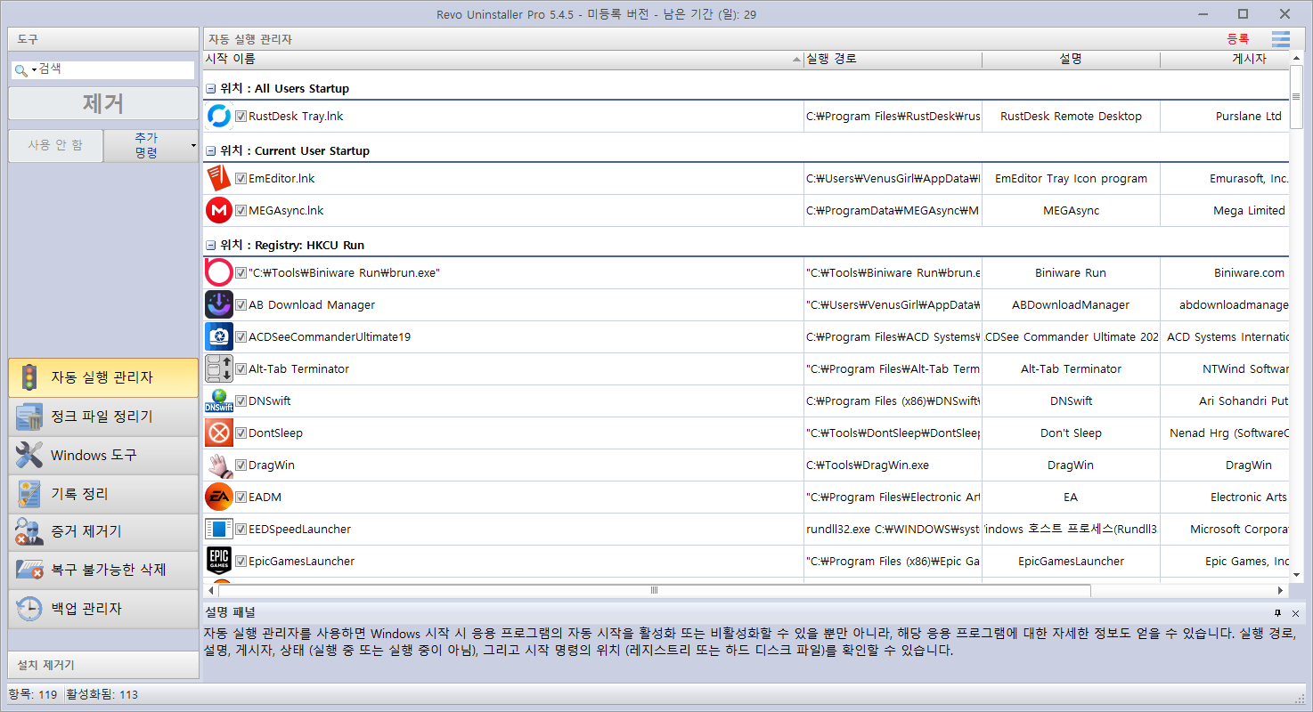Viewport: 1313px width, 712px height.
Task: Click into the 검색 search field
Action: point(115,69)
